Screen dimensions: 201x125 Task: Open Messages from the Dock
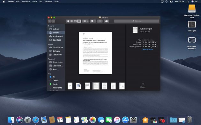(x=101, y=120)
